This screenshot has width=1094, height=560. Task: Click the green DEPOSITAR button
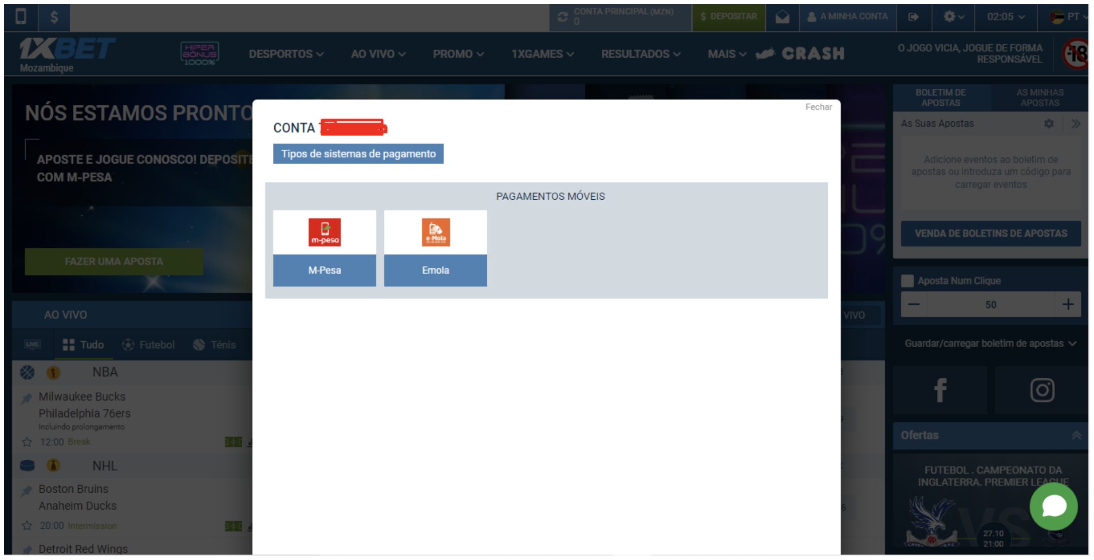click(729, 18)
